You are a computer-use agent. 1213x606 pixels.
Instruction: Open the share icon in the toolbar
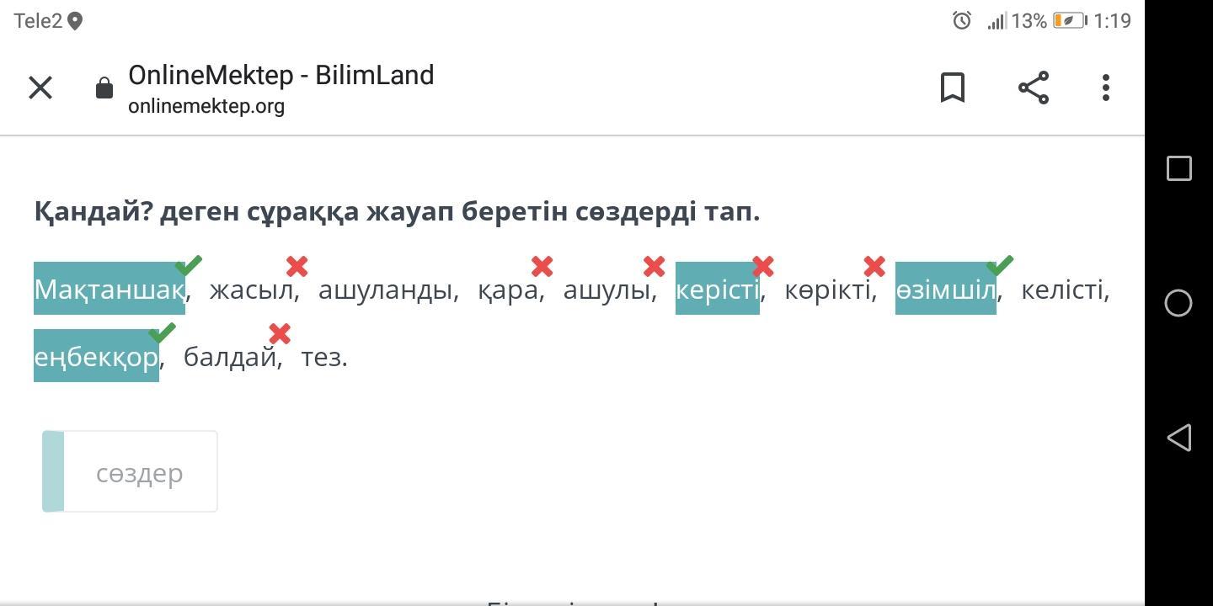pos(1034,88)
